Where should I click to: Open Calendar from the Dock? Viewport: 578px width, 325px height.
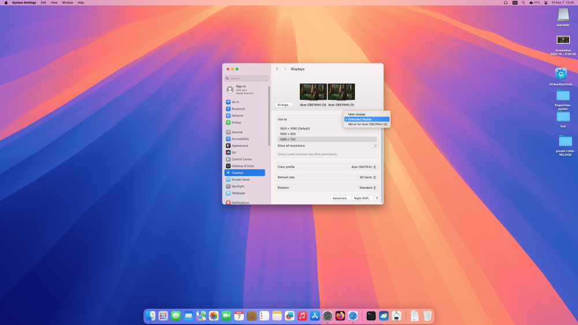point(239,316)
